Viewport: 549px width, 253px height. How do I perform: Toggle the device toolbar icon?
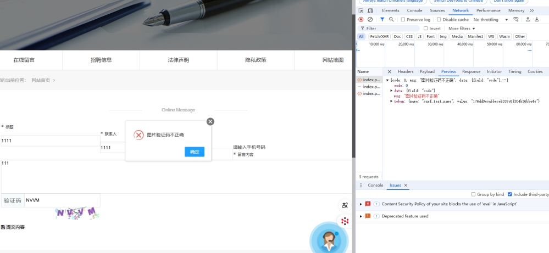(x=370, y=10)
